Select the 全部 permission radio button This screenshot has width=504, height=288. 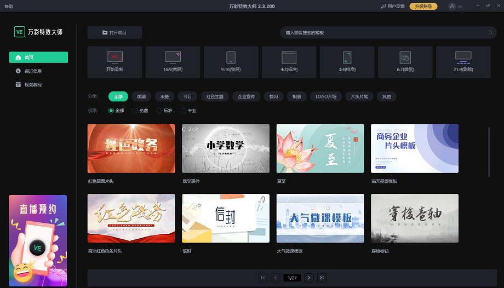[111, 111]
